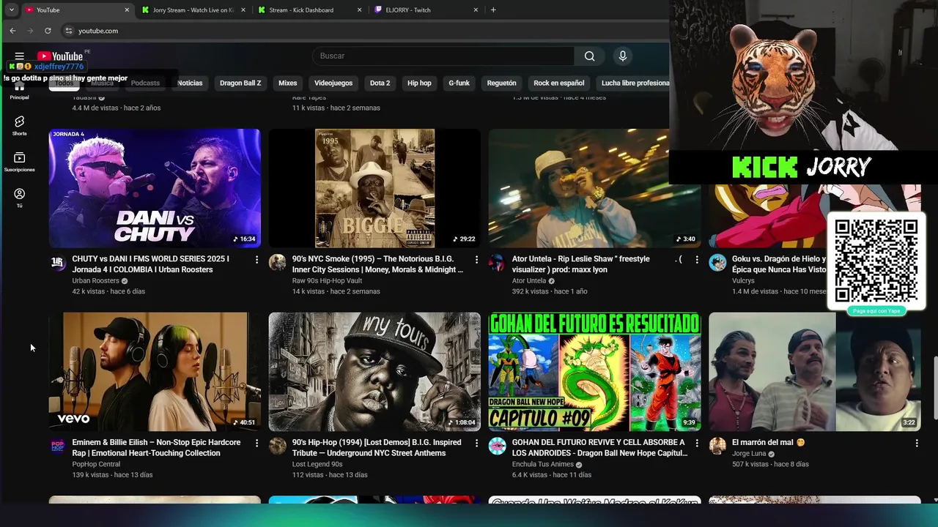This screenshot has width=938, height=527.
Task: Reload the page with the refresh icon
Action: (x=48, y=31)
